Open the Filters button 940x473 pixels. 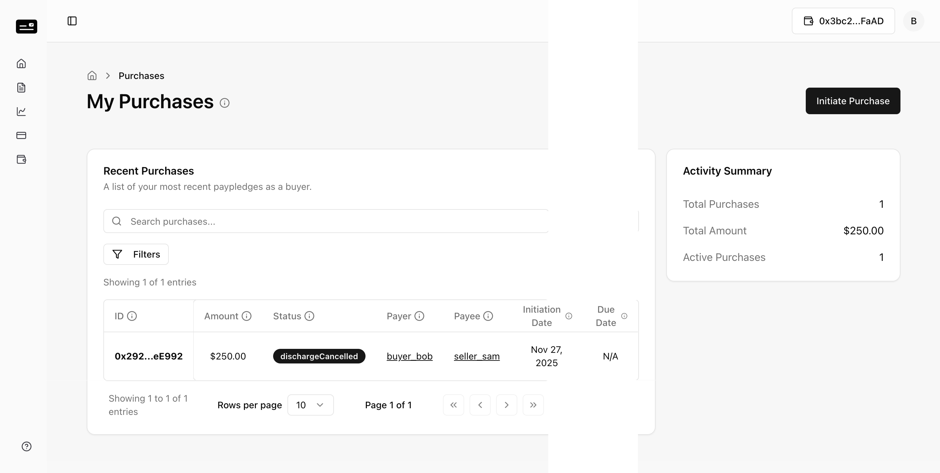(x=136, y=254)
